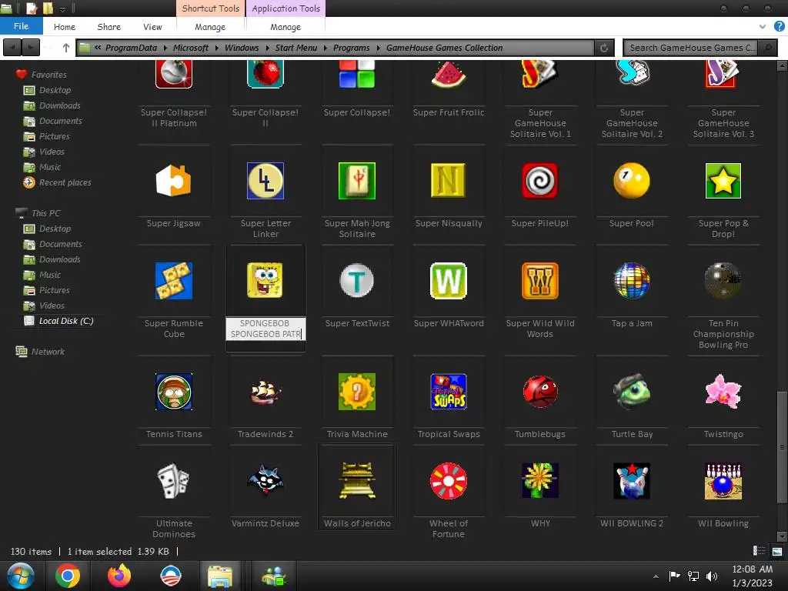This screenshot has height=591, width=788.
Task: Open Manage under Shortcut Tools
Action: 210,27
